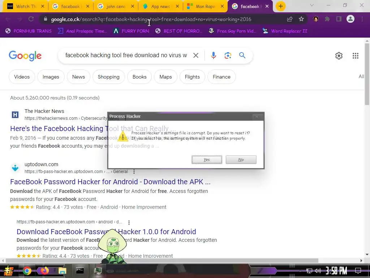The image size is (370, 278).
Task: Click Yes in the Process Hacker dialog
Action: (207, 160)
